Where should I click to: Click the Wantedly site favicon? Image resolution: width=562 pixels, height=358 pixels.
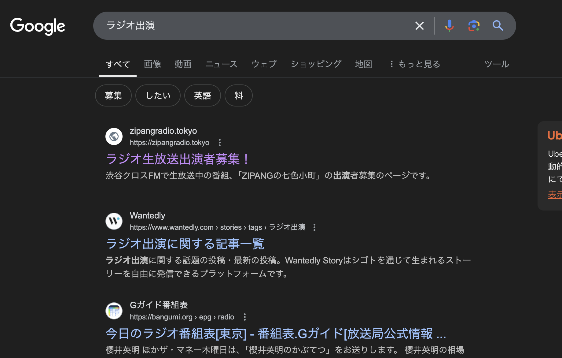(114, 221)
